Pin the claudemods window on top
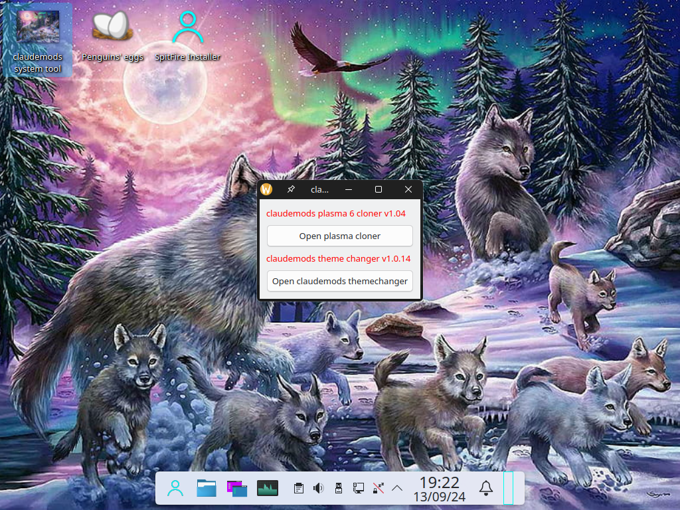The height and width of the screenshot is (510, 680). [x=291, y=189]
